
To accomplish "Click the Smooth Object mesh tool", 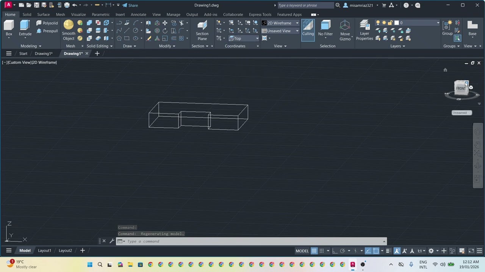I will coord(69,30).
